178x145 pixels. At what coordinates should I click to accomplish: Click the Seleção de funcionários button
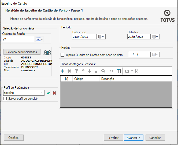tap(22, 52)
